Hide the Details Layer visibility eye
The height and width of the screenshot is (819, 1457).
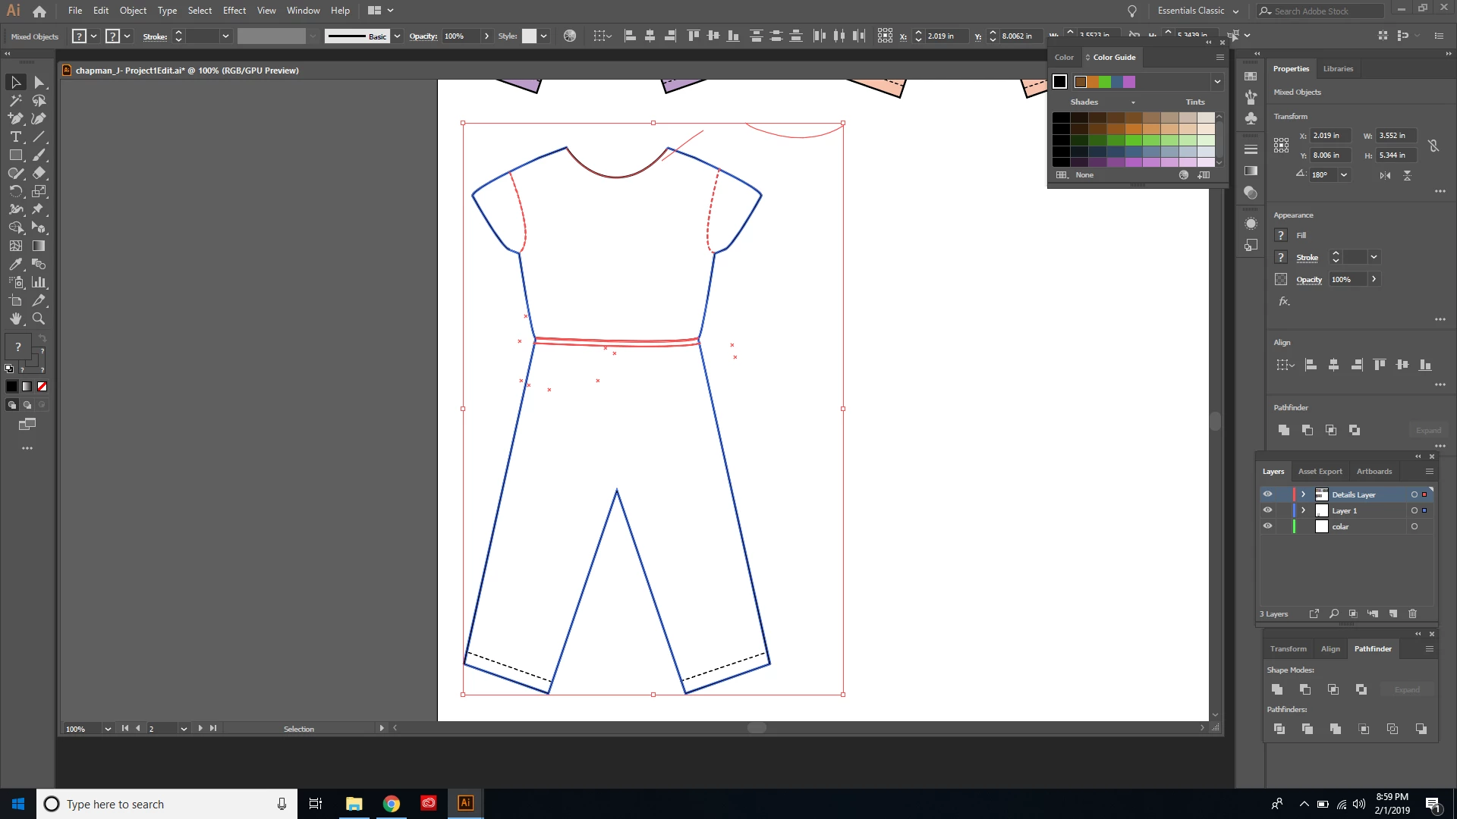[1267, 494]
